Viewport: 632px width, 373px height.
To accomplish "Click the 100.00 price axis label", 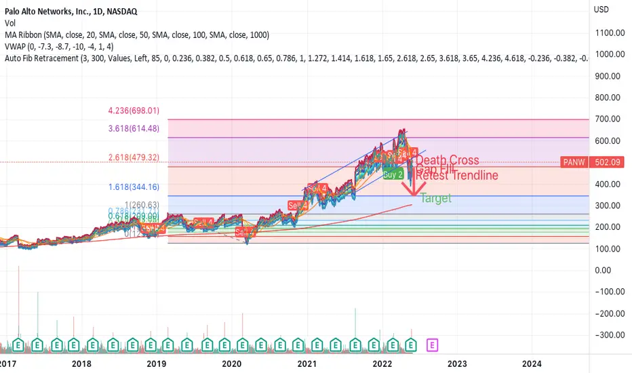I will [x=608, y=249].
